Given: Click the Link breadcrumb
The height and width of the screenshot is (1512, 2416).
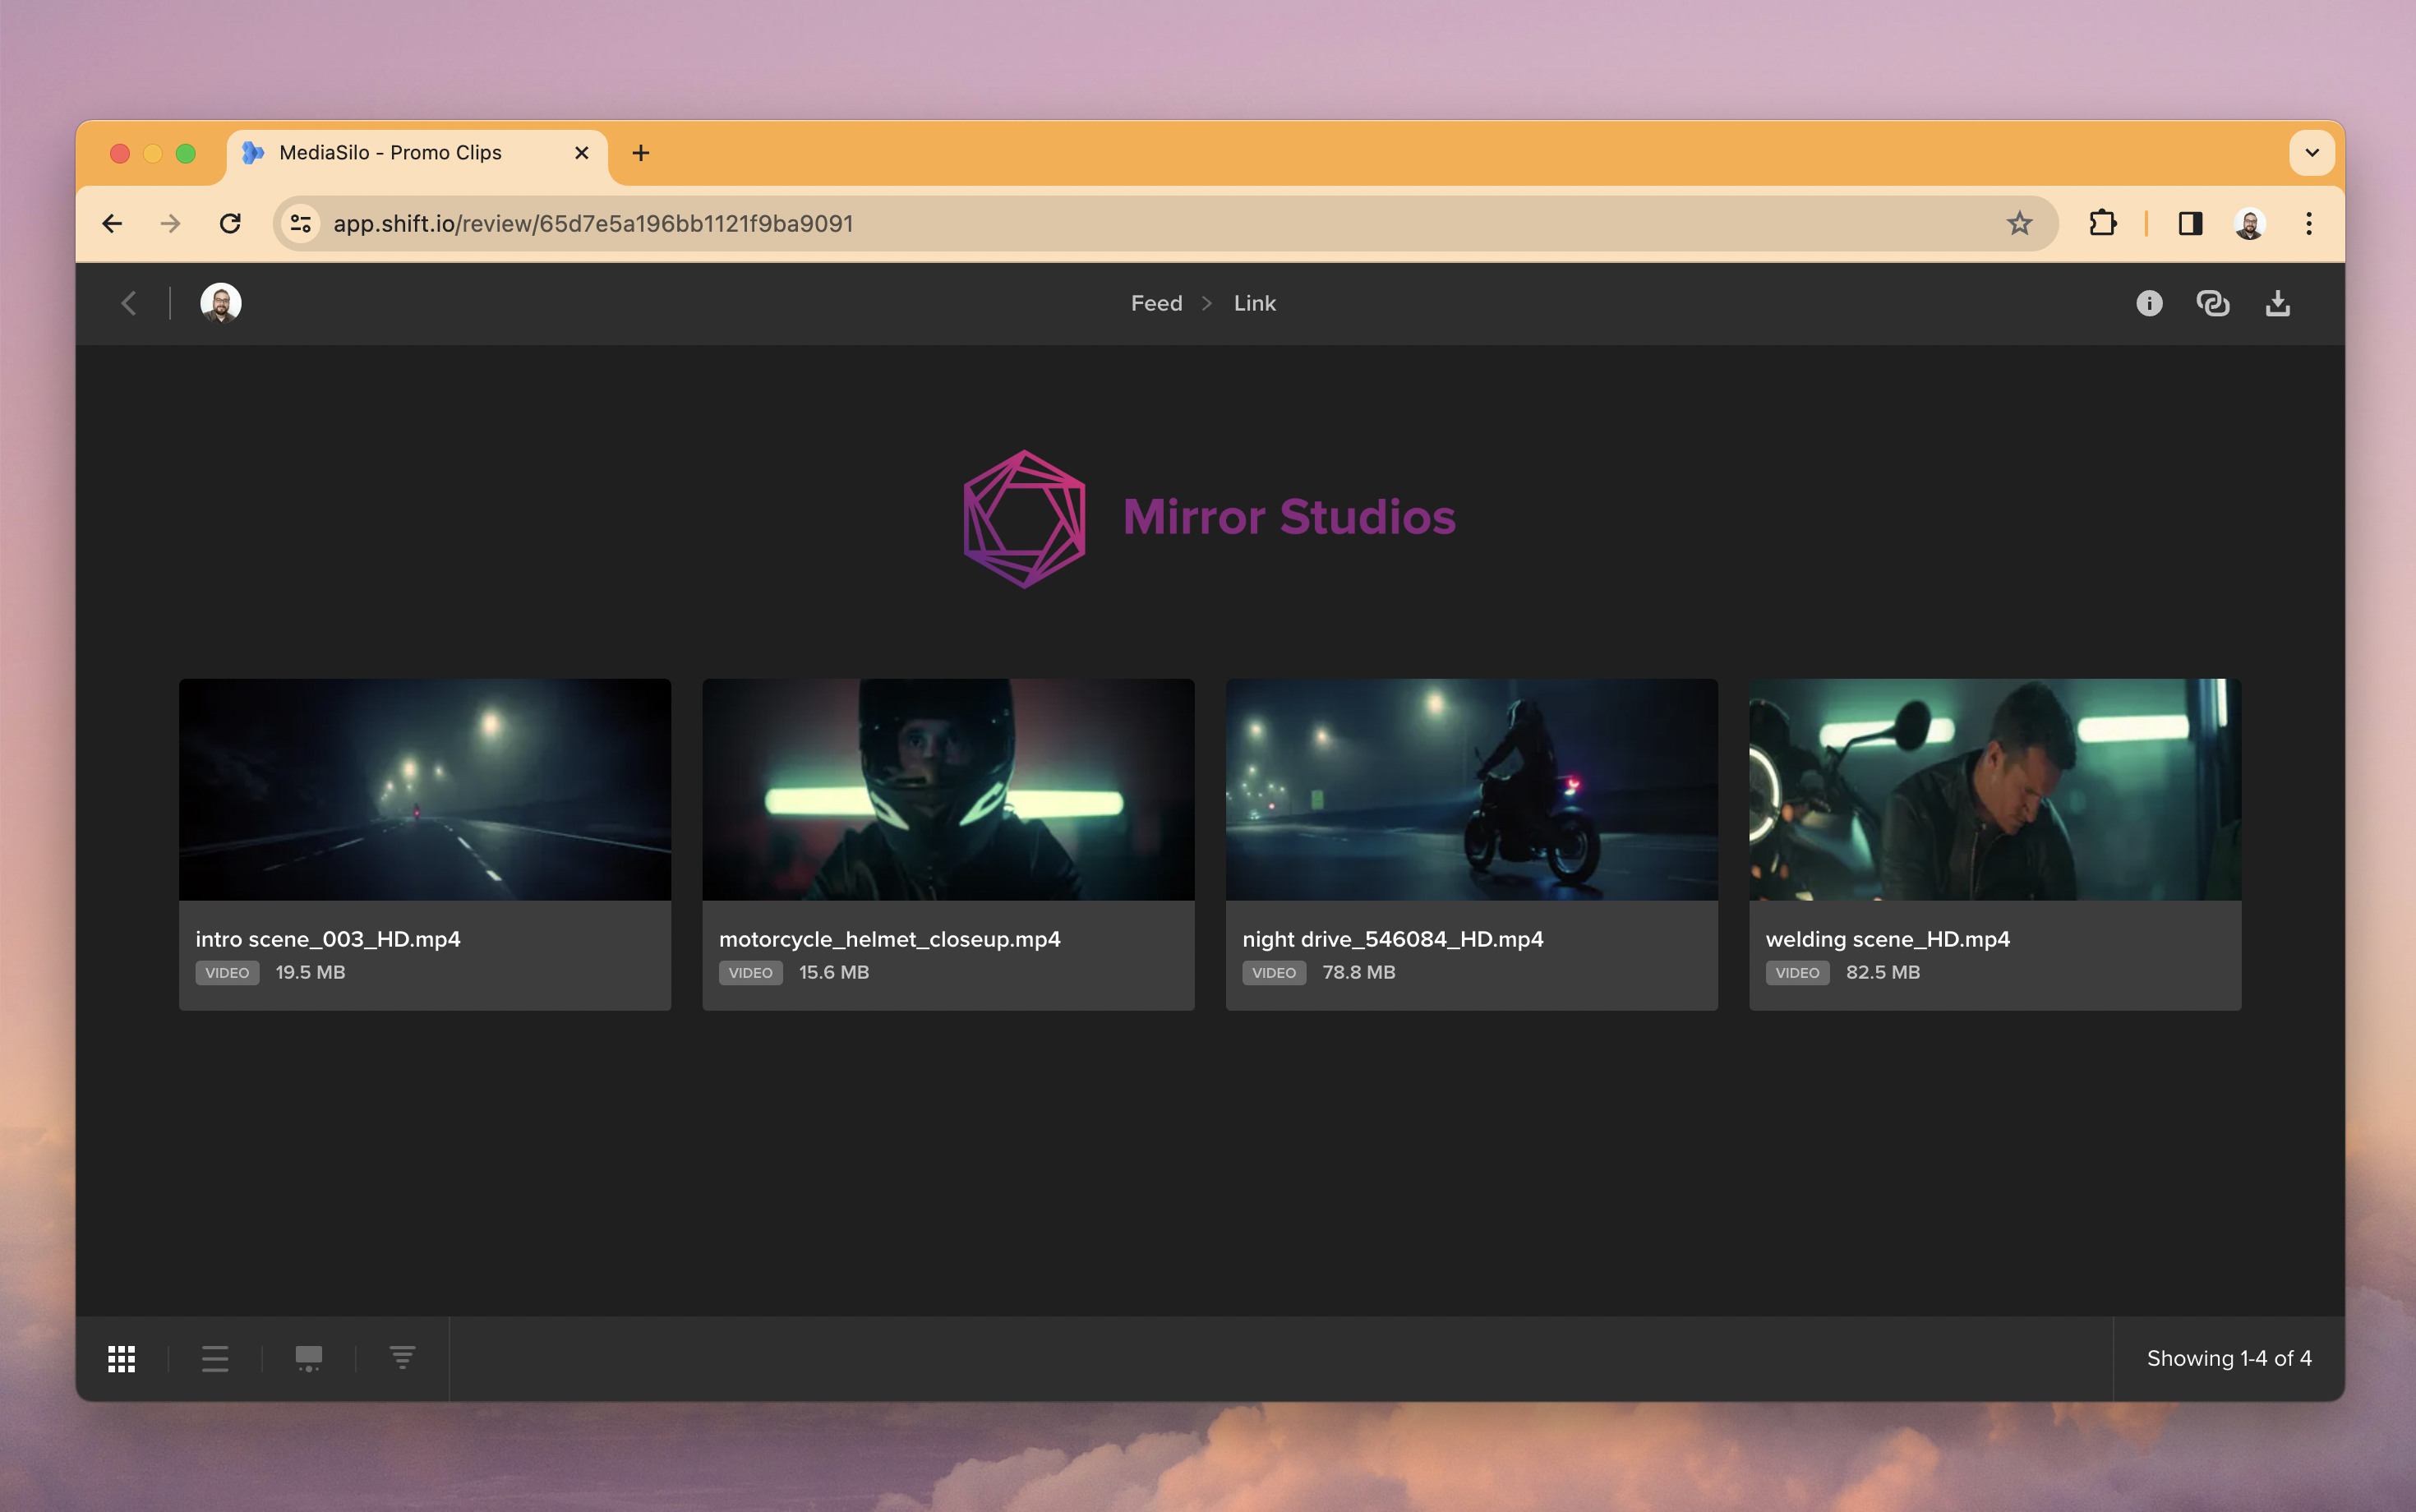Looking at the screenshot, I should pyautogui.click(x=1254, y=303).
